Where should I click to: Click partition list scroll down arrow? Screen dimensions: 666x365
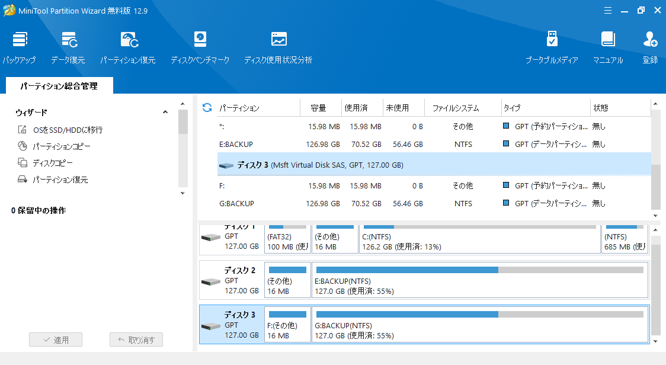pos(655,216)
